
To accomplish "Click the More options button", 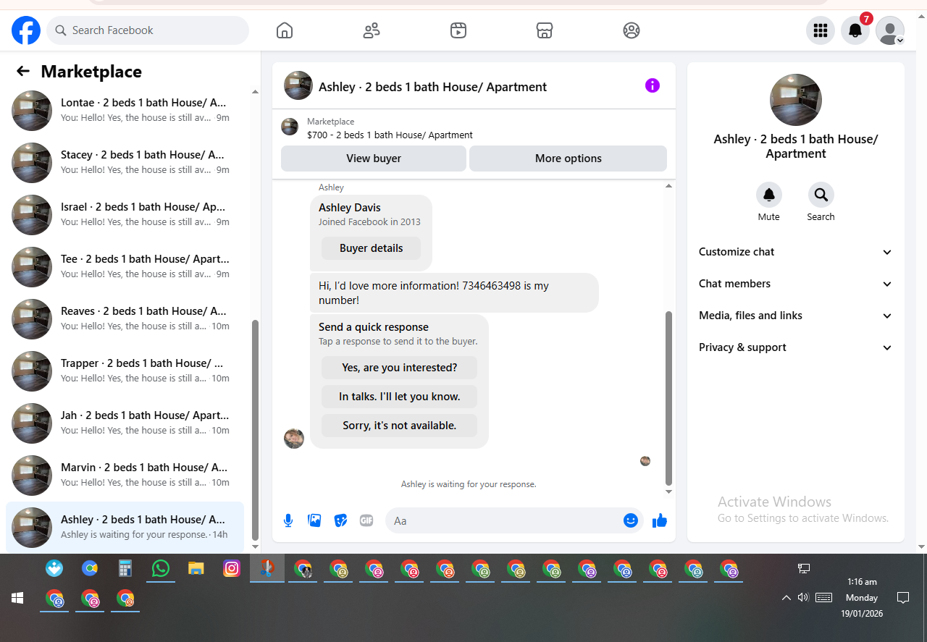I will (x=569, y=159).
